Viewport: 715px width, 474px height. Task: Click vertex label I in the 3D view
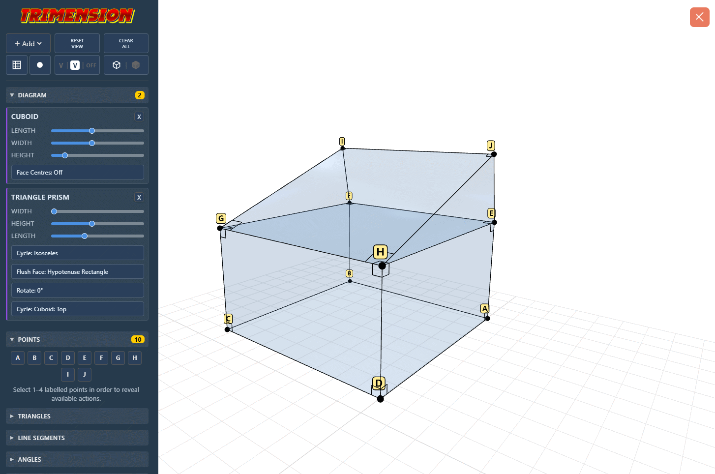[x=342, y=142]
